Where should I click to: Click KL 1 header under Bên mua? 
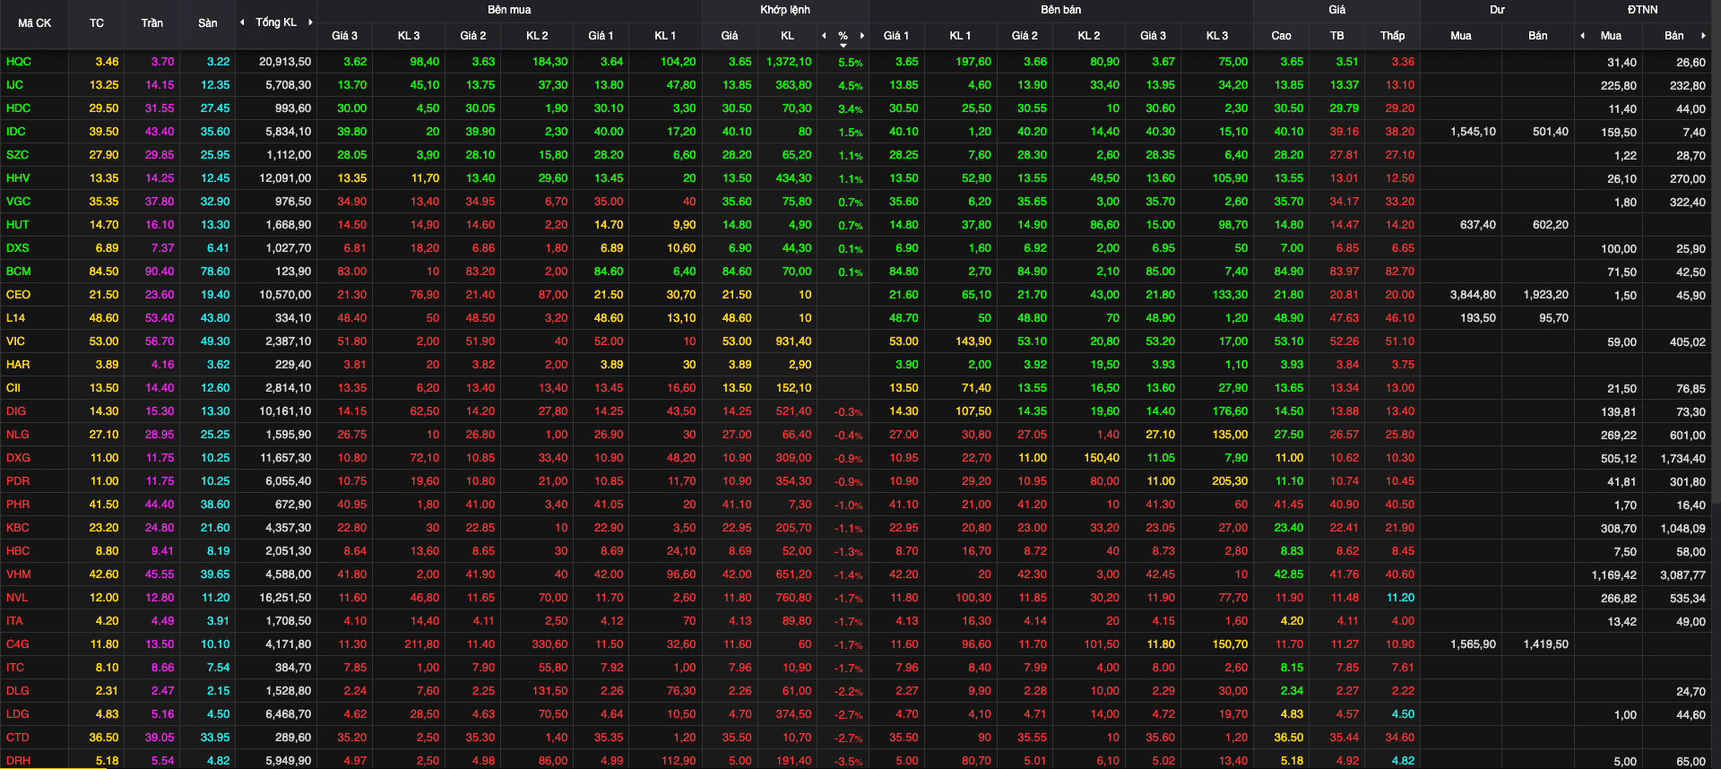[x=665, y=36]
